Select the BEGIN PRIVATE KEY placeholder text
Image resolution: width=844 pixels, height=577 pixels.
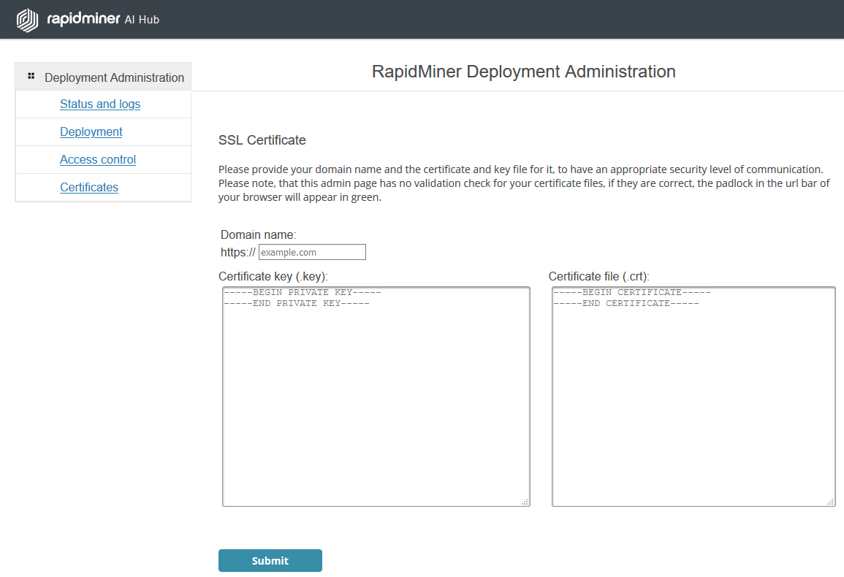302,292
